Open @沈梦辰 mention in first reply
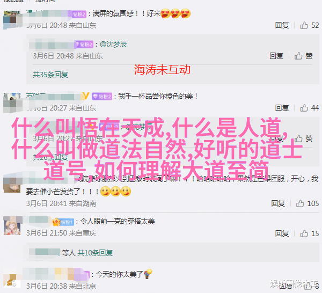This screenshot has height=293, width=322. (x=113, y=44)
